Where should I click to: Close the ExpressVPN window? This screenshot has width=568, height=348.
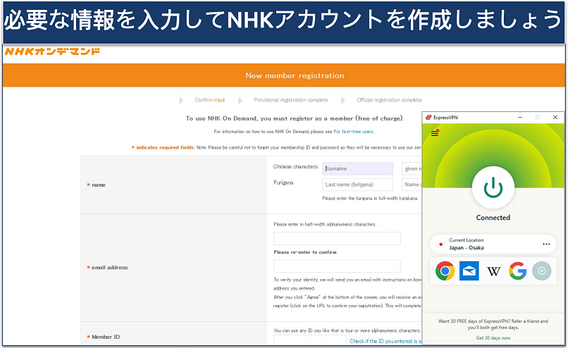click(555, 118)
